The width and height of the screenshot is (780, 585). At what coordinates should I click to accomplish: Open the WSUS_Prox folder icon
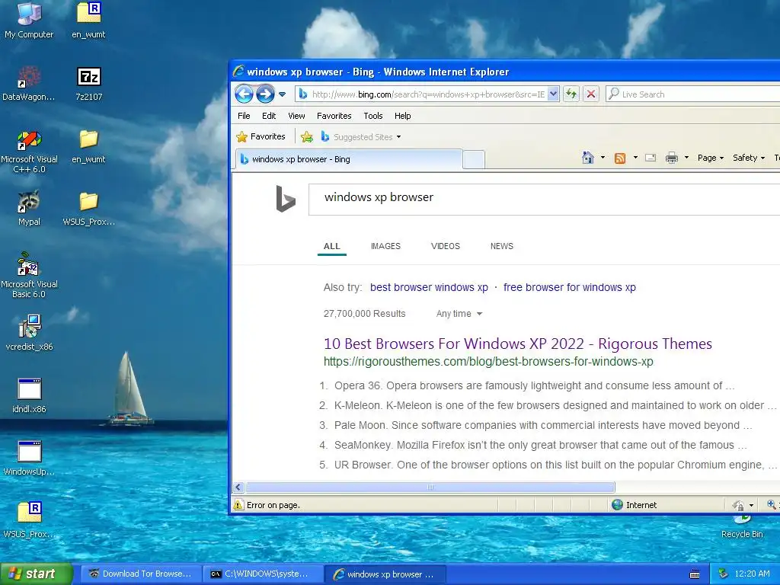click(x=89, y=207)
